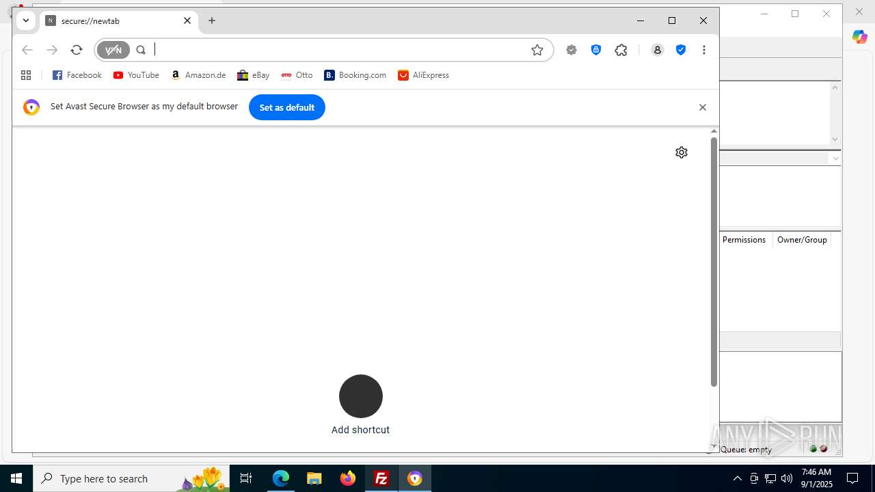Close the secure://newtab tab
This screenshot has height=492, width=875.
click(187, 20)
